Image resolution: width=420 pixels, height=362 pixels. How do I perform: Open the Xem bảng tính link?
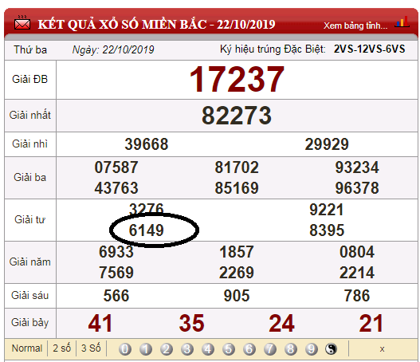(x=355, y=26)
